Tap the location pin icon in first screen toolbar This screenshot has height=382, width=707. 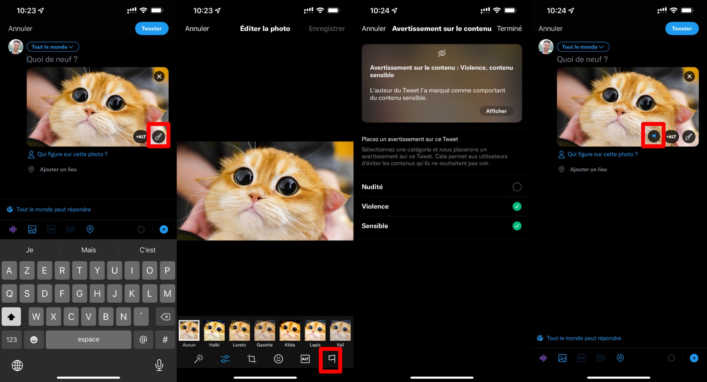pos(90,229)
